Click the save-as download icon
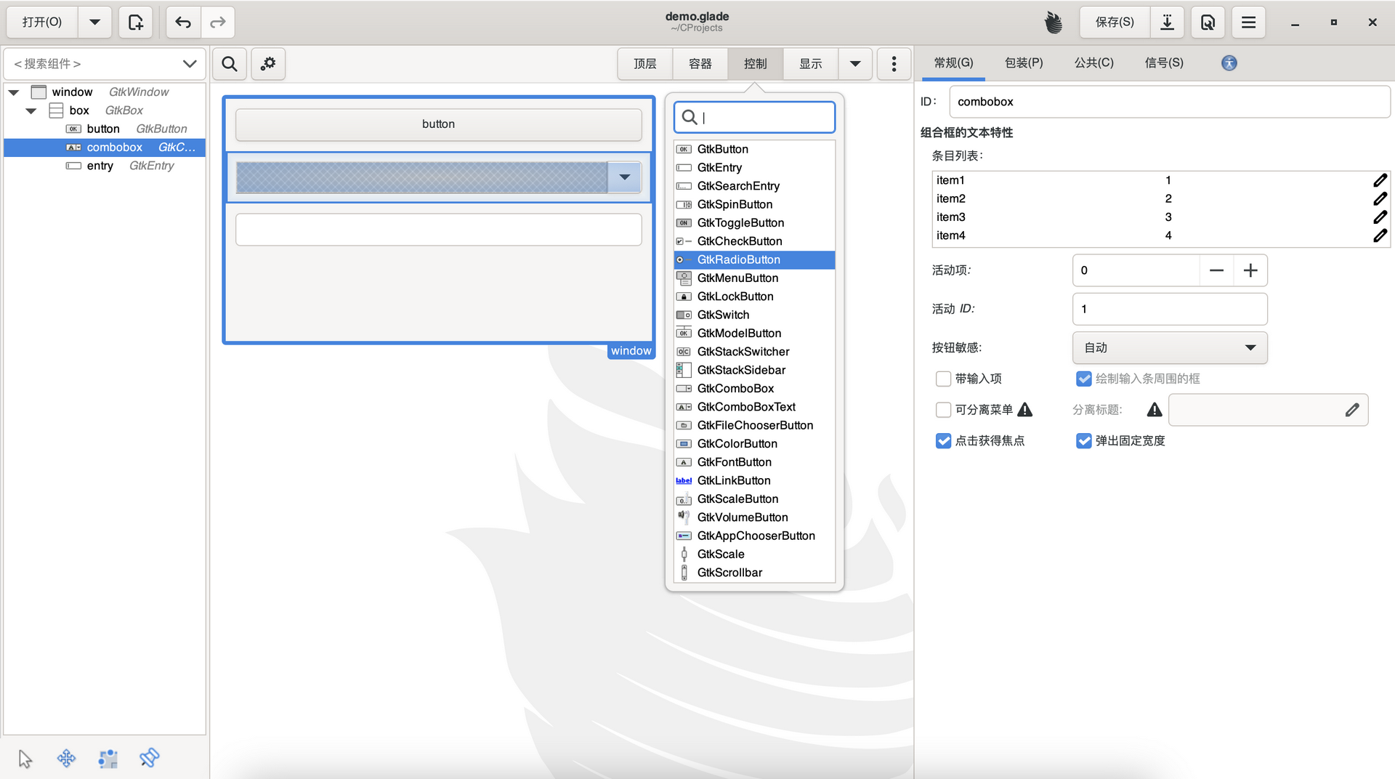This screenshot has width=1395, height=779. (x=1167, y=23)
